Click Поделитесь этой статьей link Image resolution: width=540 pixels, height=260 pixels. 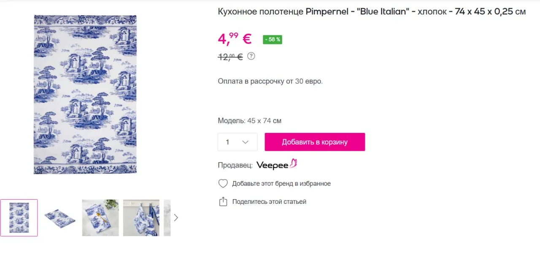[x=269, y=202]
